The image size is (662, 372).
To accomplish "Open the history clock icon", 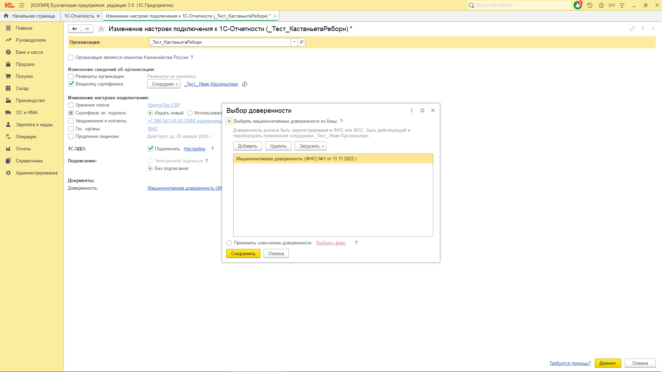I will click(590, 5).
